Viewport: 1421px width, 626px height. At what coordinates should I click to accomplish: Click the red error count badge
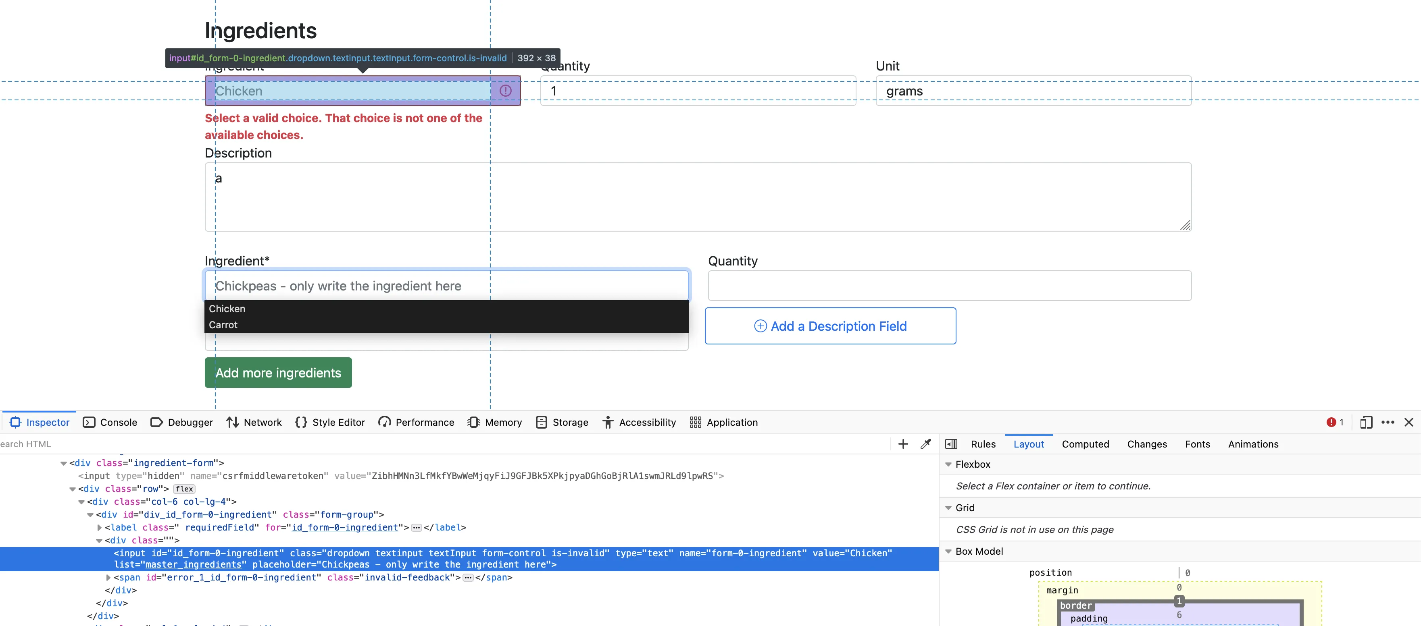1335,422
